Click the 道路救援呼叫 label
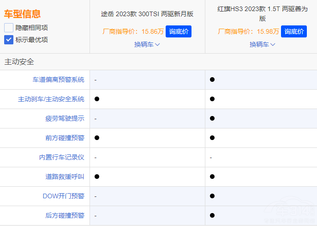Image resolution: width=317 pixels, height=226 pixels. pos(65,177)
